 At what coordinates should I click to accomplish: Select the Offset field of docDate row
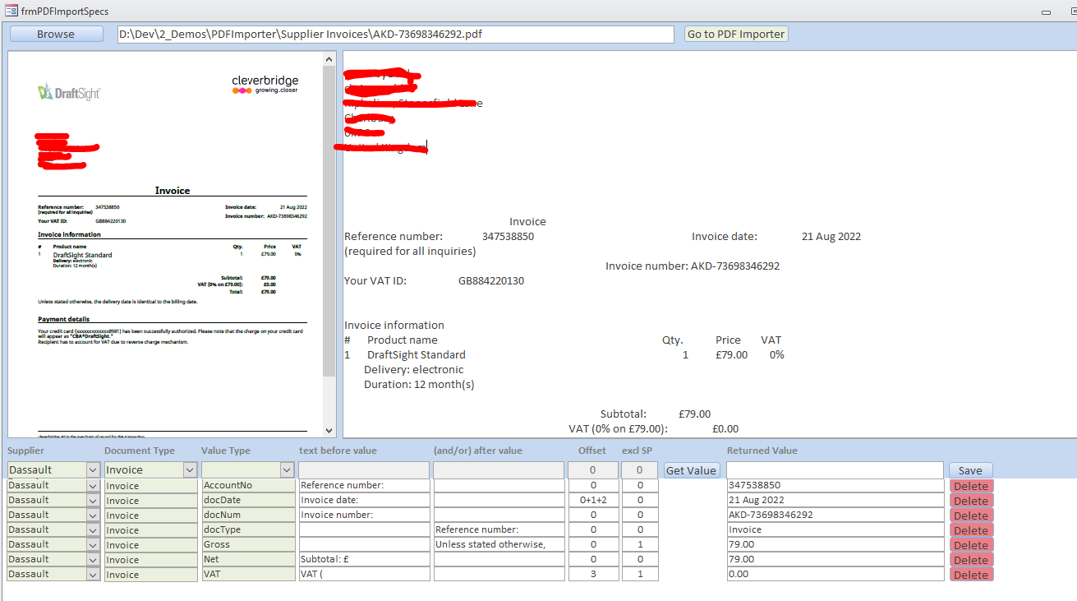(592, 501)
